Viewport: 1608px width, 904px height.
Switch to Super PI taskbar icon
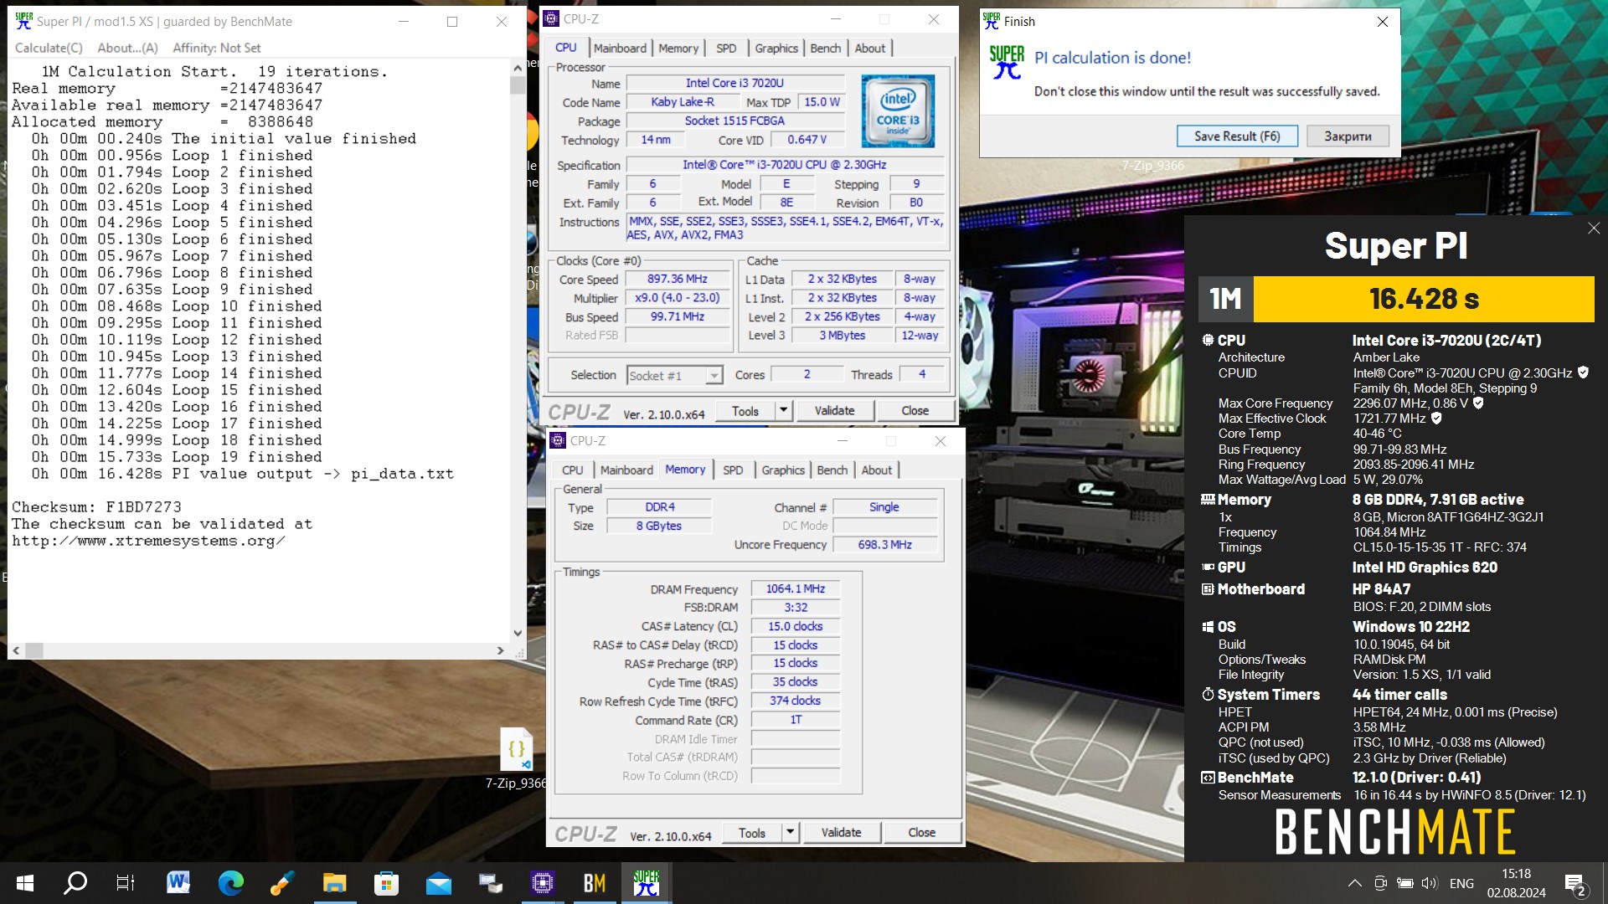click(646, 883)
